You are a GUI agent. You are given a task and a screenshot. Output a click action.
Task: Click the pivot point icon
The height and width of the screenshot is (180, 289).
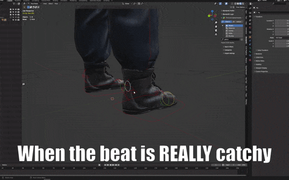134,3
